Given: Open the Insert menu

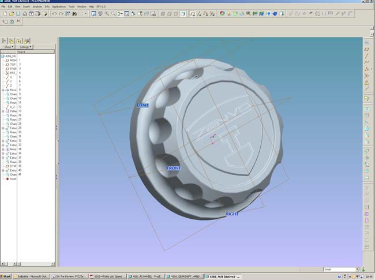Looking at the screenshot, I should point(27,6).
